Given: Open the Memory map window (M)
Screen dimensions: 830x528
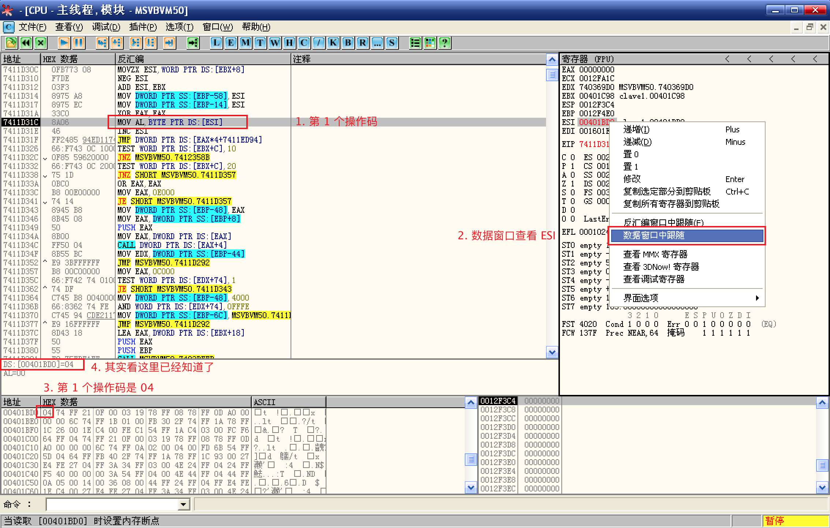Looking at the screenshot, I should click(246, 43).
